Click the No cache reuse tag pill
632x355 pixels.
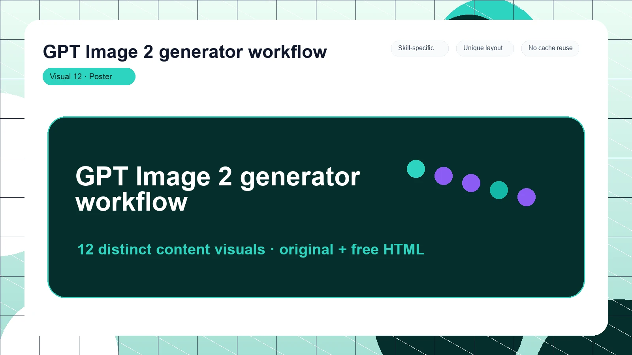(550, 48)
